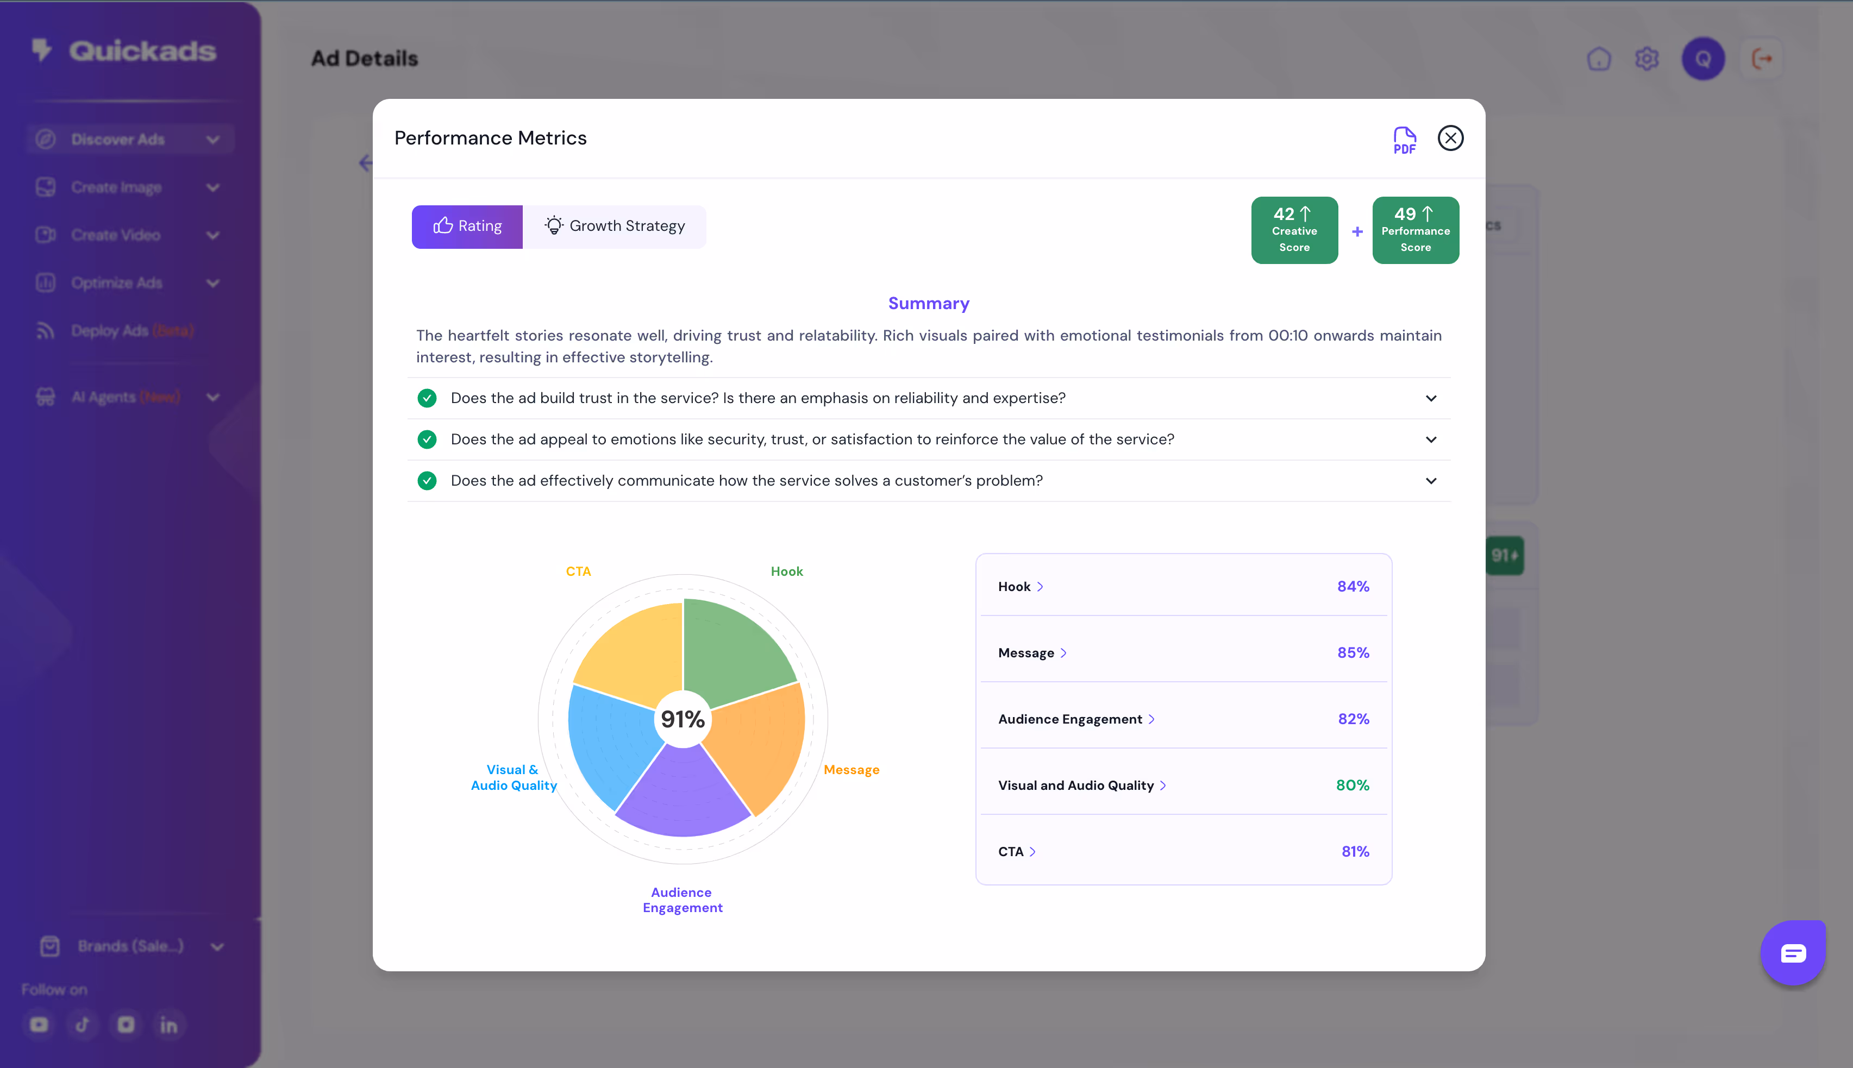The height and width of the screenshot is (1068, 1853).
Task: Click the Create Video icon
Action: point(46,235)
